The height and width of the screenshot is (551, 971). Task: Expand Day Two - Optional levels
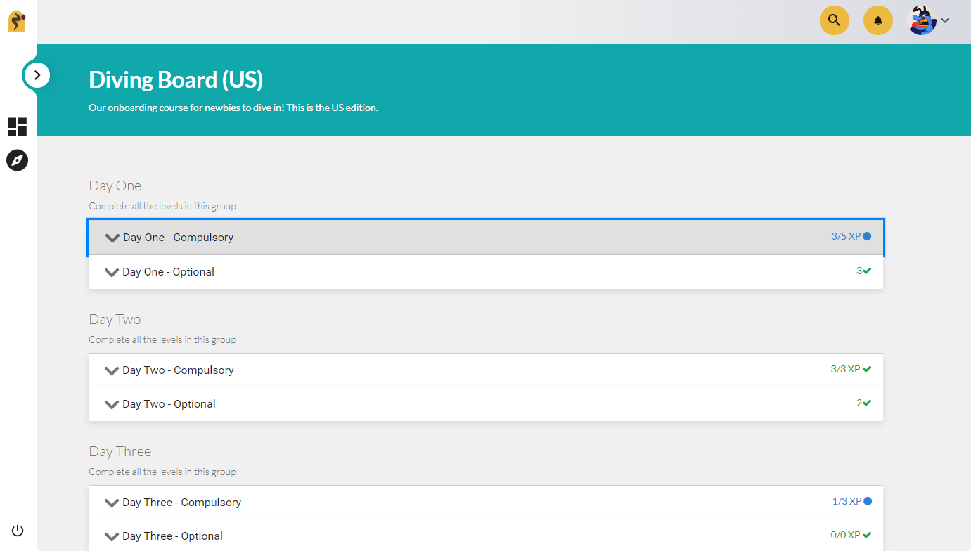tap(112, 403)
